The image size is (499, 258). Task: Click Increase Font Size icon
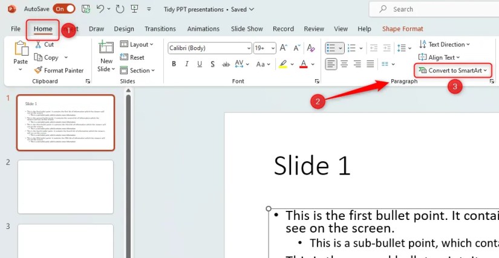tap(283, 48)
